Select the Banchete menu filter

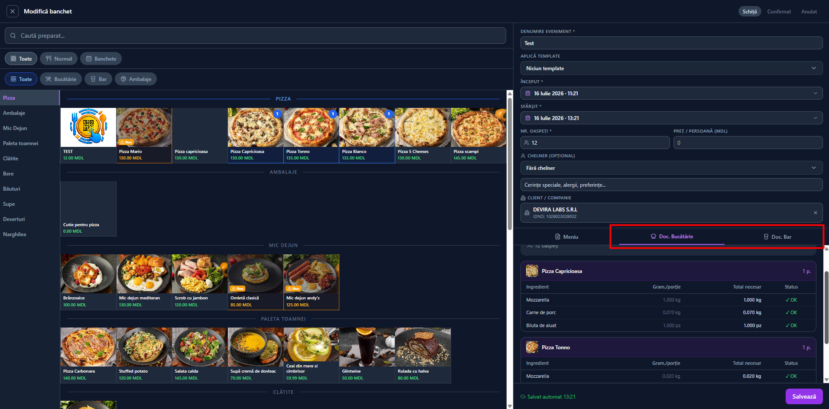click(x=101, y=58)
